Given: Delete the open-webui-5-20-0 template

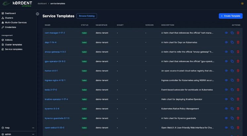Looking at the screenshot, I should click(x=238, y=127).
